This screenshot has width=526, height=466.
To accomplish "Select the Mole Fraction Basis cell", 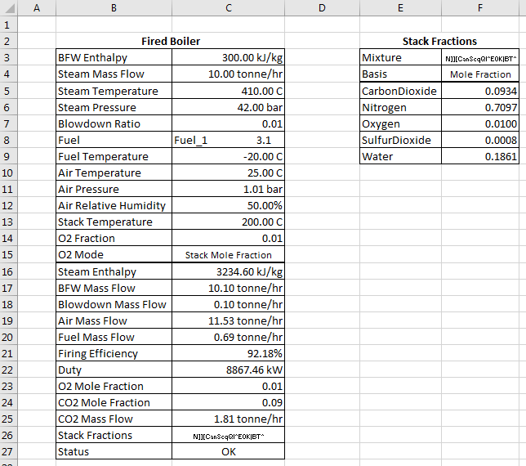I will pos(480,74).
